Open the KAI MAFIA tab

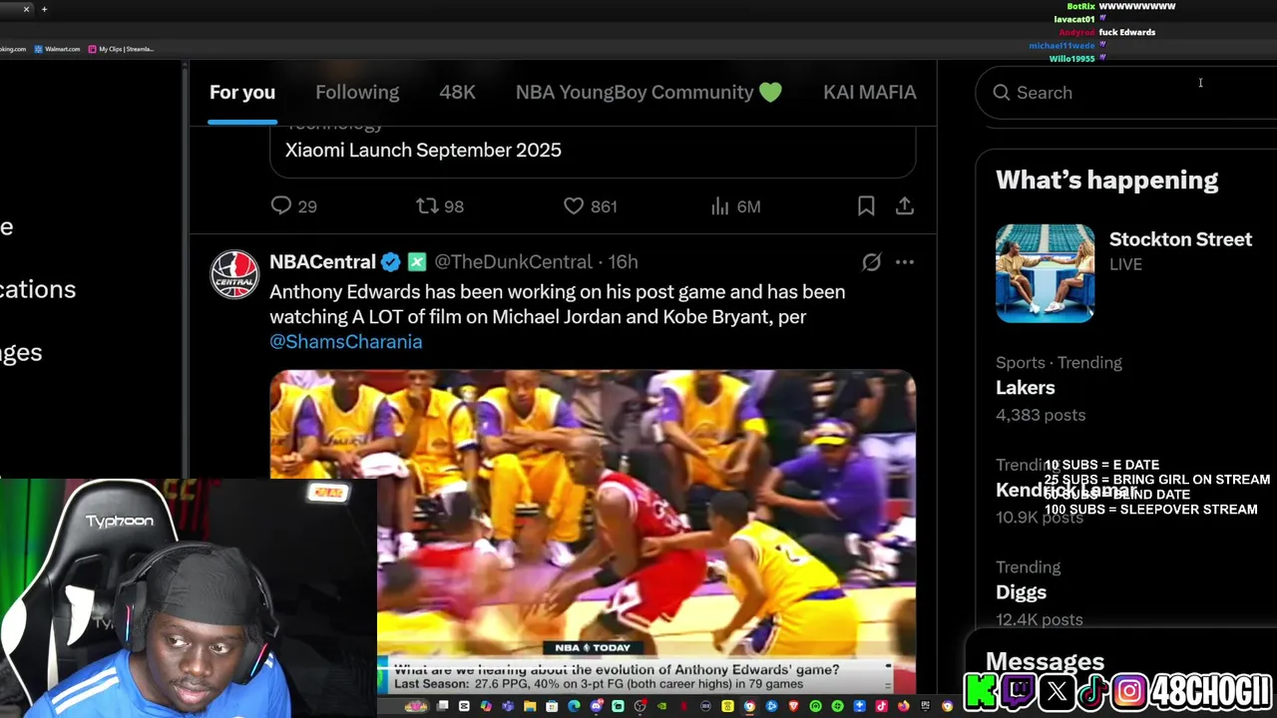click(869, 92)
